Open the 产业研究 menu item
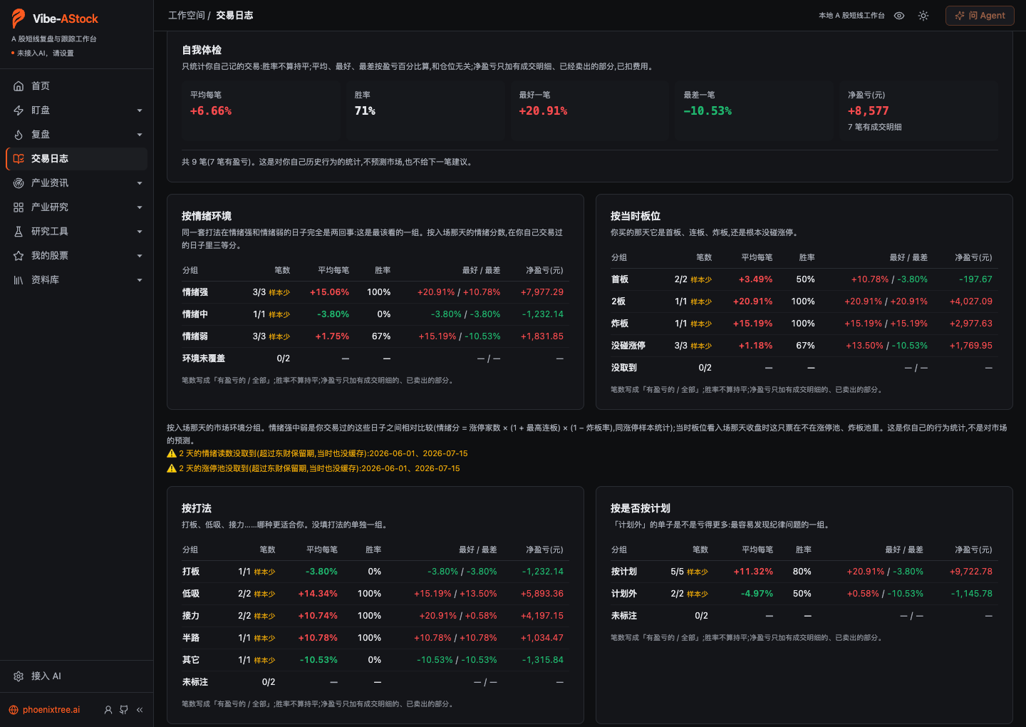Screen dimensions: 1026x727 tap(76, 207)
